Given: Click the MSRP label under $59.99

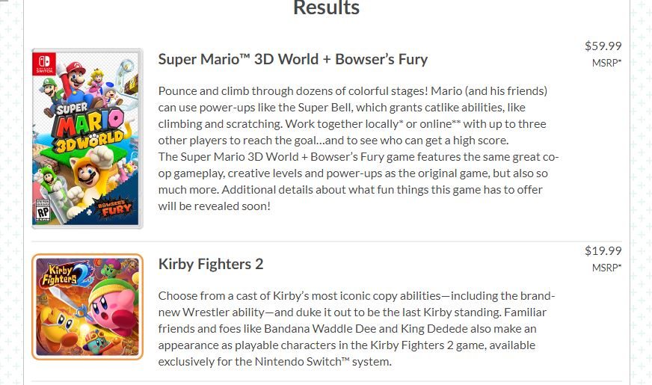Looking at the screenshot, I should 606,63.
